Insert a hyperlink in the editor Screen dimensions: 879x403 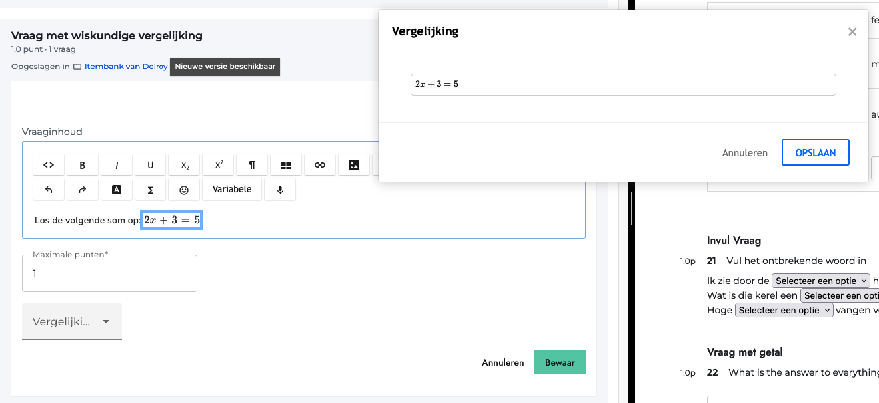coord(320,165)
